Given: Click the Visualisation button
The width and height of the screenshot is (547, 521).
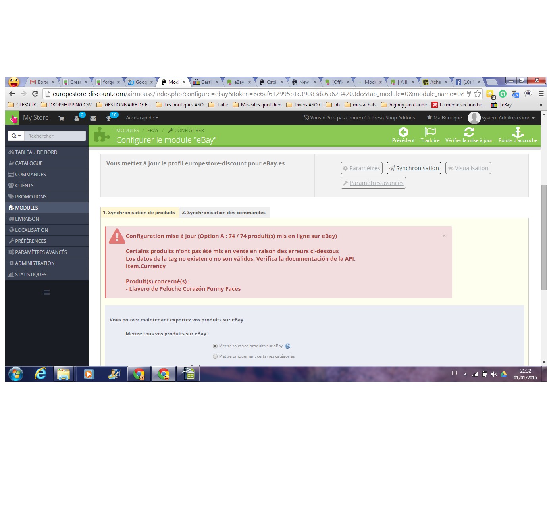Looking at the screenshot, I should click(468, 168).
